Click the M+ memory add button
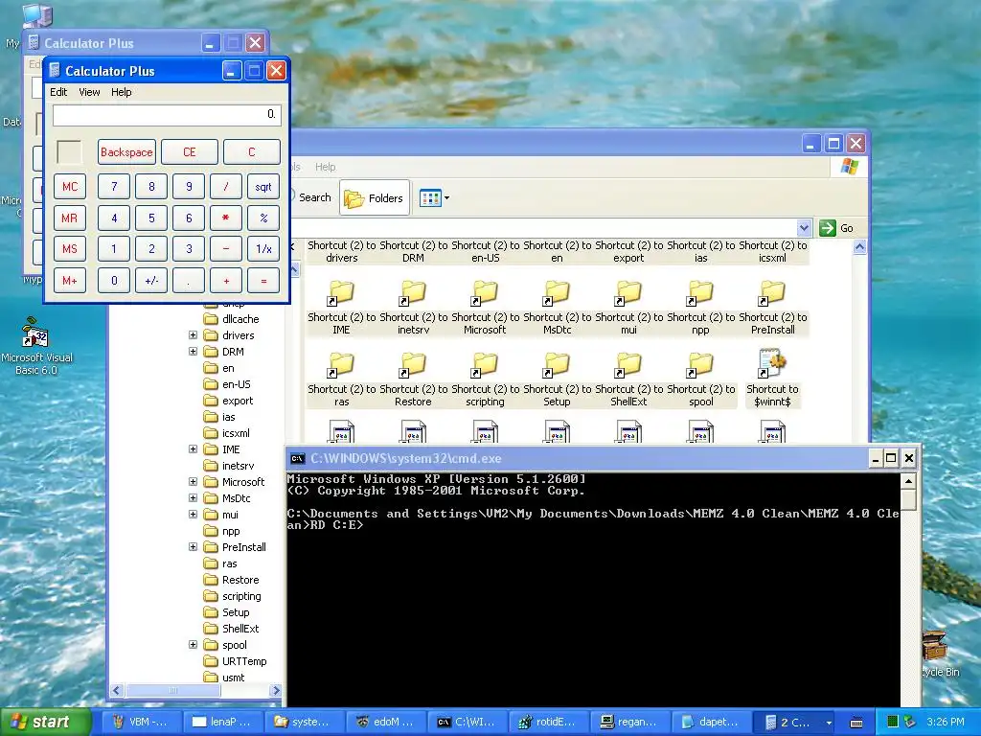The height and width of the screenshot is (736, 981). [70, 281]
